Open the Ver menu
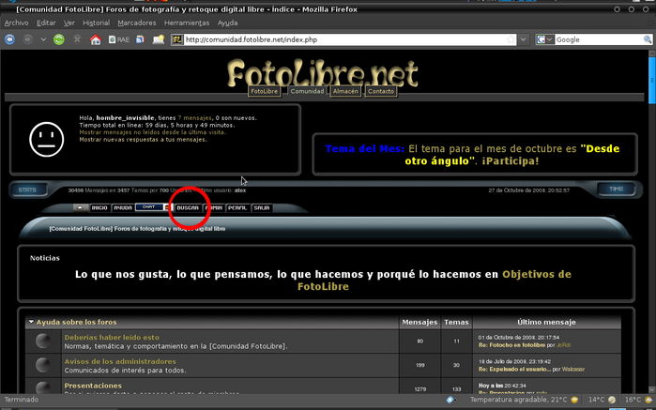 tap(69, 23)
